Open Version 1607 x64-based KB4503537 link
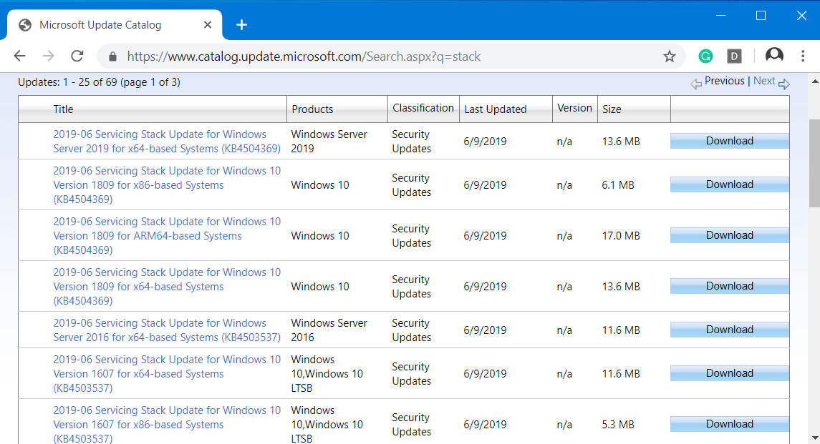Screen dimensions: 820x444 167,374
